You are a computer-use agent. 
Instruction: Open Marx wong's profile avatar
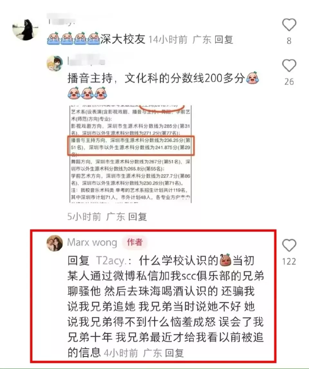tap(55, 243)
